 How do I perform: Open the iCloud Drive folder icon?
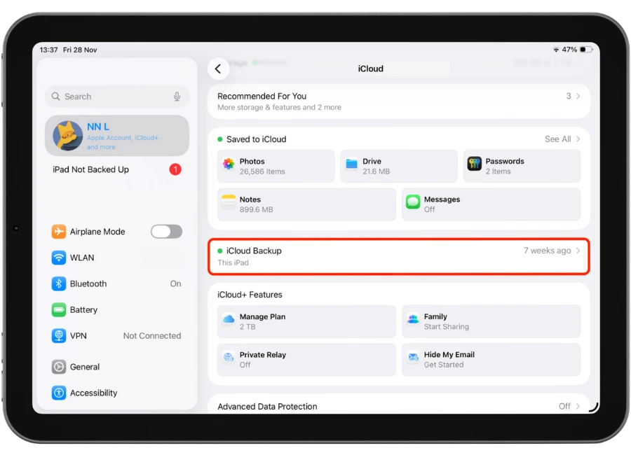tap(352, 165)
